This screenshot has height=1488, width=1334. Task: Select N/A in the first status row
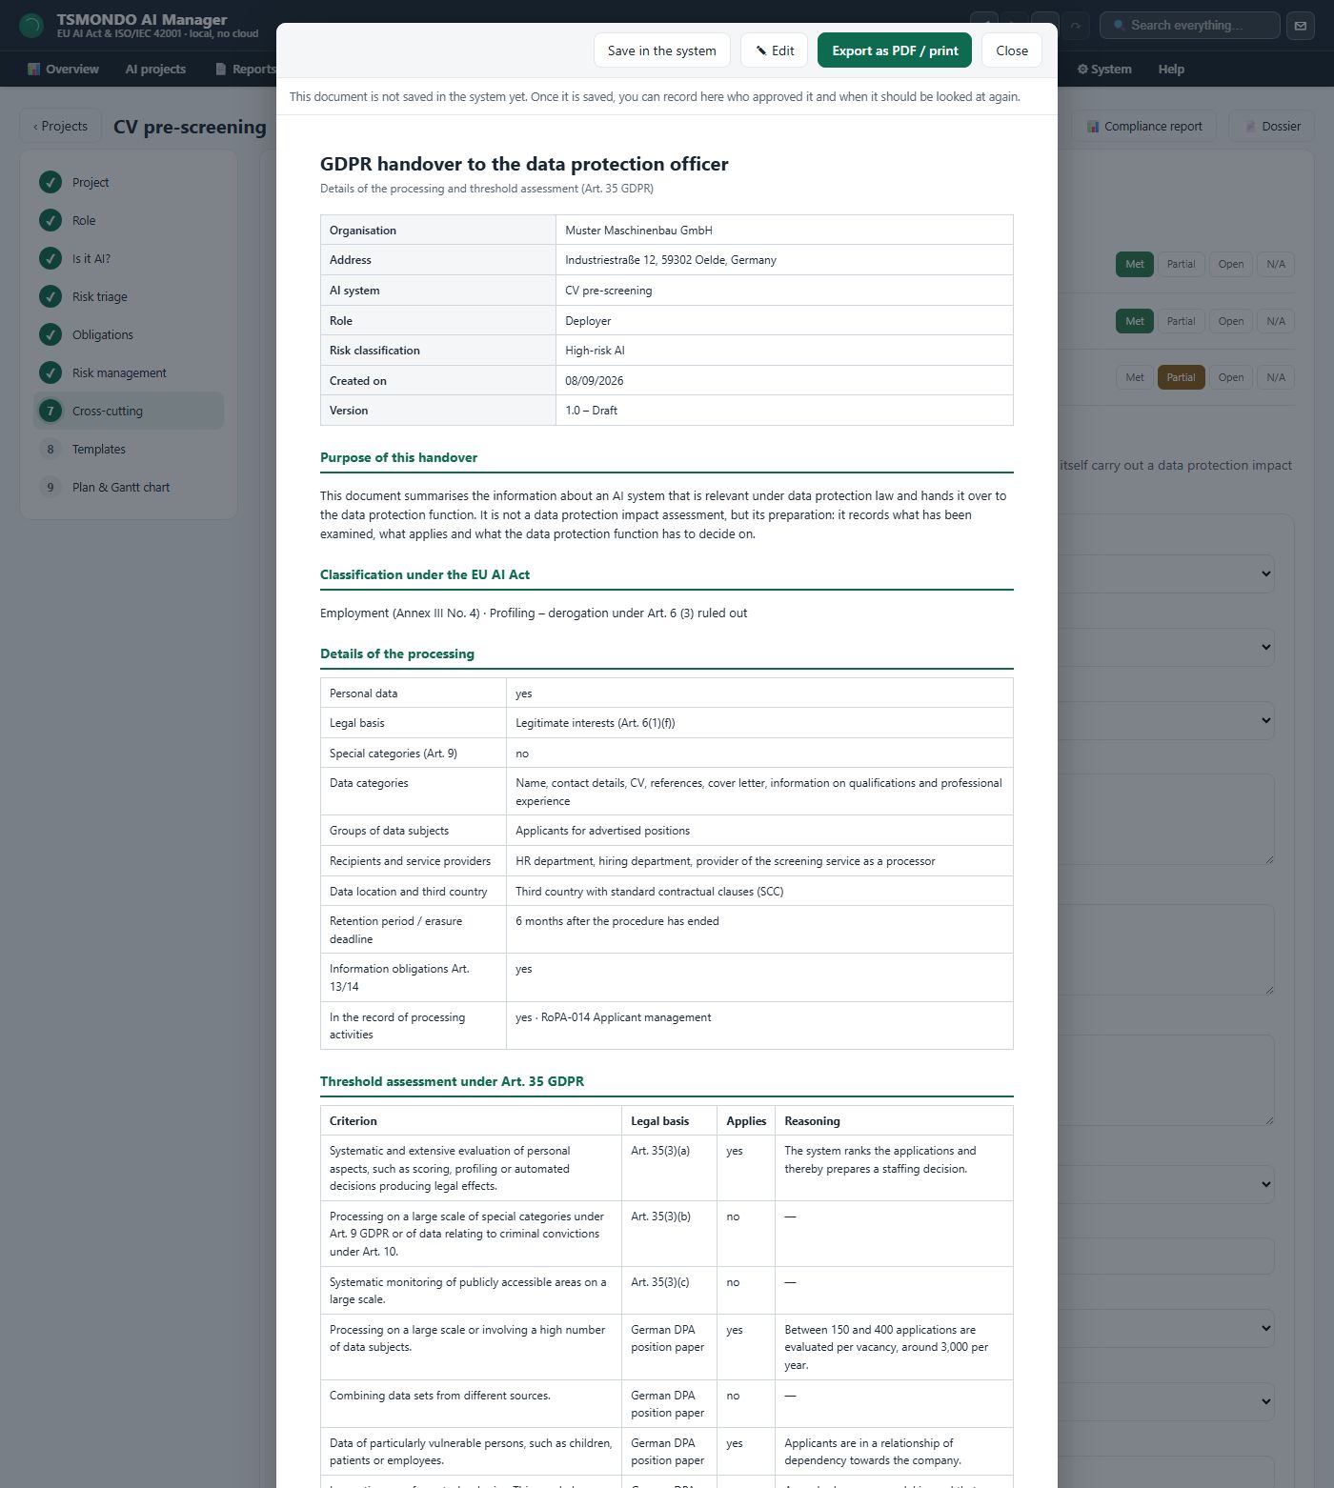(1276, 264)
